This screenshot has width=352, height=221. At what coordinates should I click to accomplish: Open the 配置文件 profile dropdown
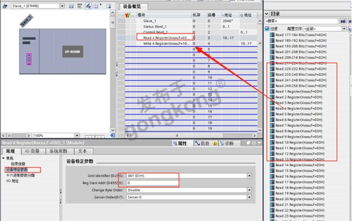[344, 29]
